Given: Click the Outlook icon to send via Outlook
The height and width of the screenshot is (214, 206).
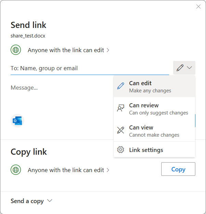Looking at the screenshot, I should point(17,121).
